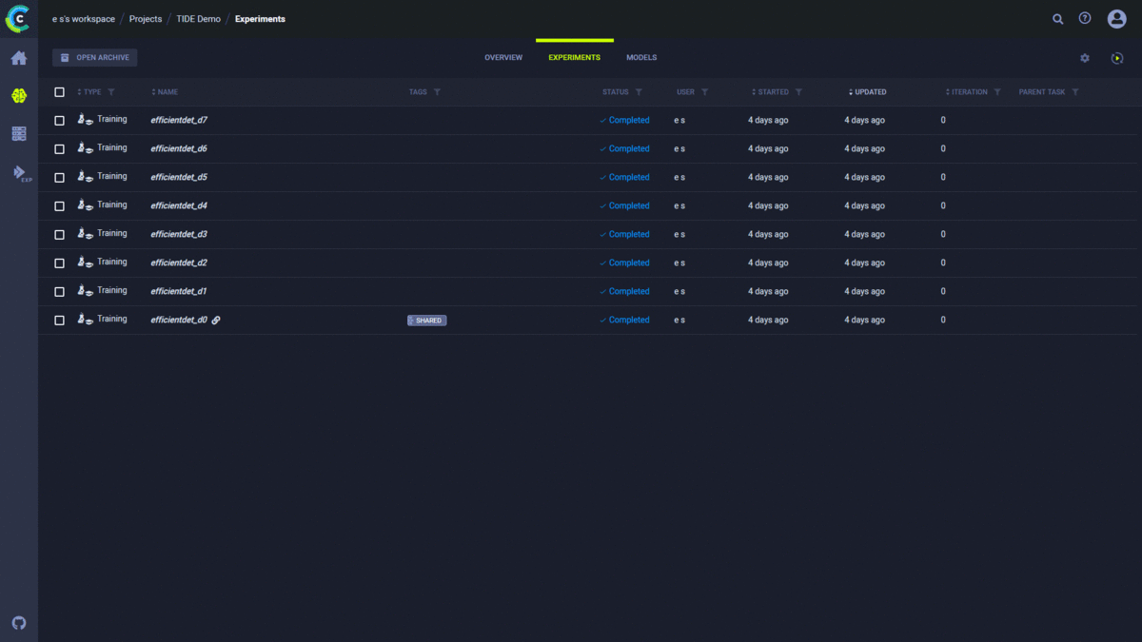The height and width of the screenshot is (642, 1142).
Task: Sort by the Name column header
Action: pos(165,92)
